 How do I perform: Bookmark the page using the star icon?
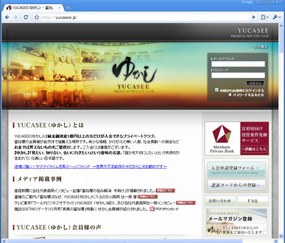[x=36, y=17]
